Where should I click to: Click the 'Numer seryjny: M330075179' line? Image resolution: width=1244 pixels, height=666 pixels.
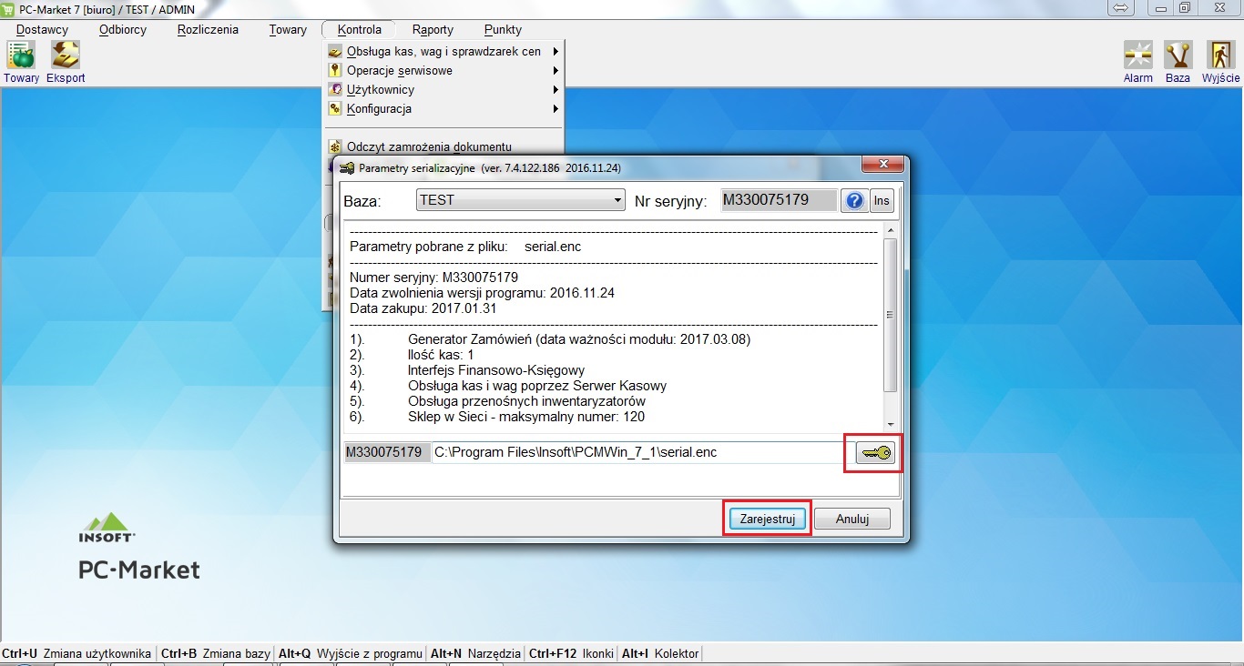(x=433, y=277)
